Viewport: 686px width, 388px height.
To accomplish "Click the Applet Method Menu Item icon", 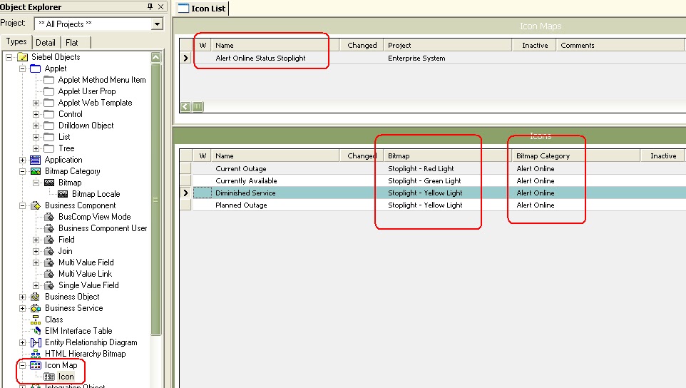I will click(x=49, y=80).
